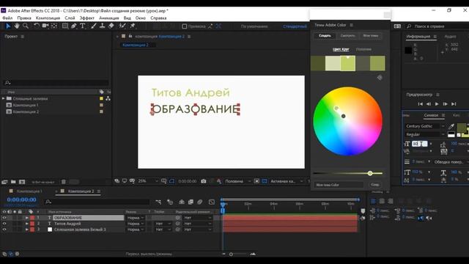
Task: Open the Создать tab in Adobe Color panel
Action: pyautogui.click(x=325, y=36)
